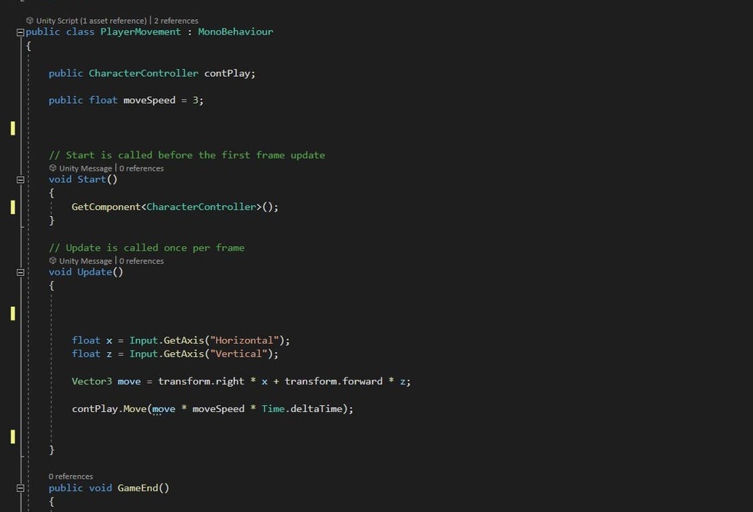This screenshot has height=512, width=753.
Task: Click the Input class in the Horizontal line
Action: (x=144, y=341)
